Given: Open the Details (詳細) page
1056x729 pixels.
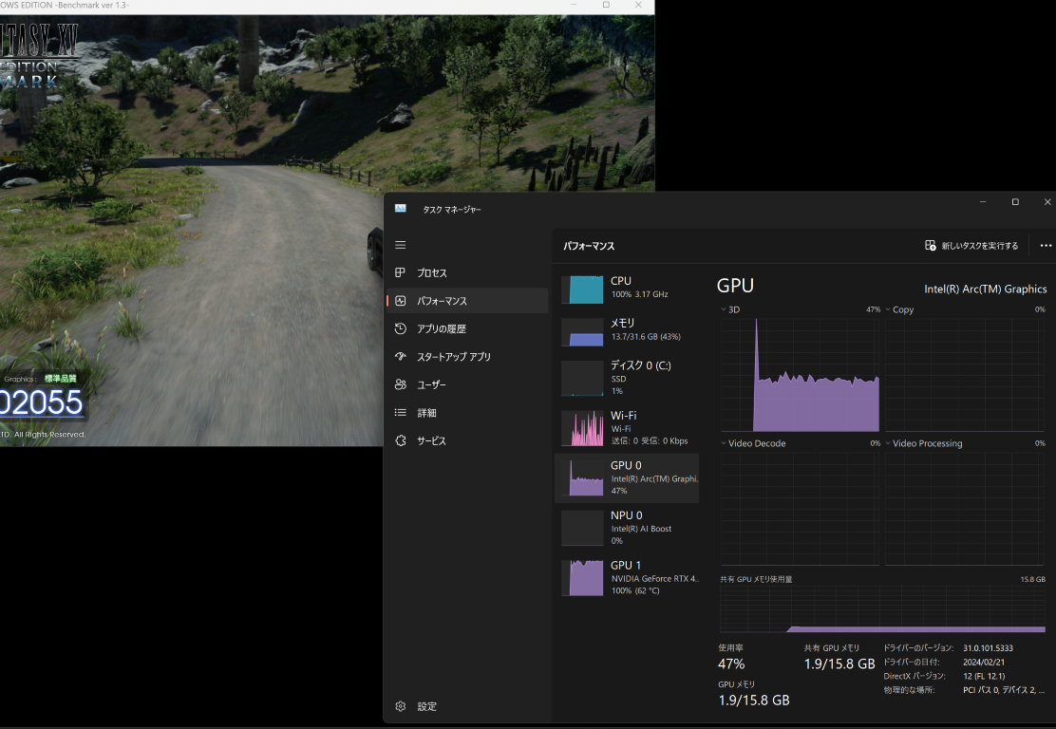Looking at the screenshot, I should coord(467,413).
